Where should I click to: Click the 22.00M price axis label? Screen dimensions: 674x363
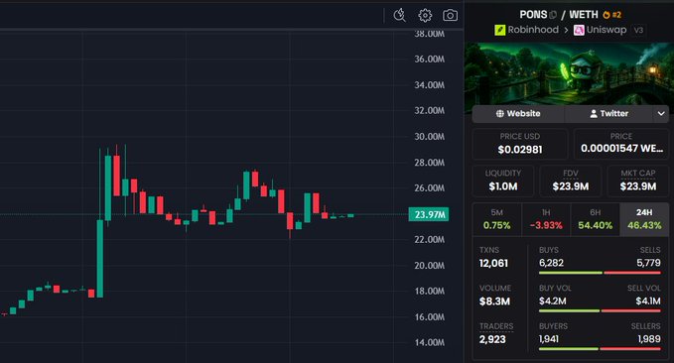point(429,240)
